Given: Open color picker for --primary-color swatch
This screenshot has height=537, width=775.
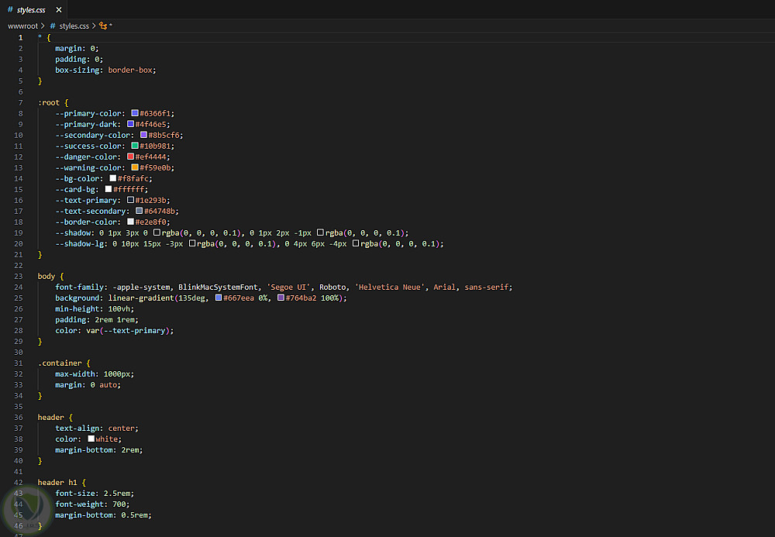Looking at the screenshot, I should pos(135,113).
